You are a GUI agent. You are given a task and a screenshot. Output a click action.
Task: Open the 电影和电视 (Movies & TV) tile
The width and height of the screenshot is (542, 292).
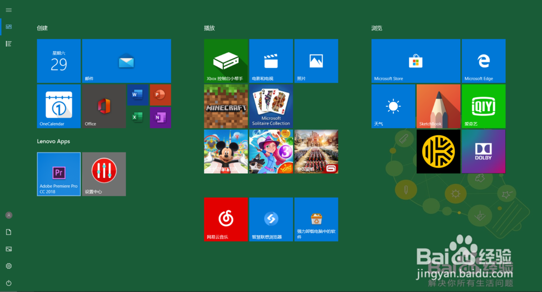(271, 61)
